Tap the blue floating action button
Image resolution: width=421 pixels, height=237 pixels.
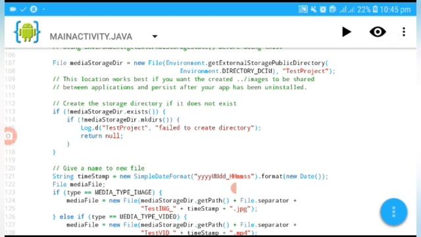point(393,212)
